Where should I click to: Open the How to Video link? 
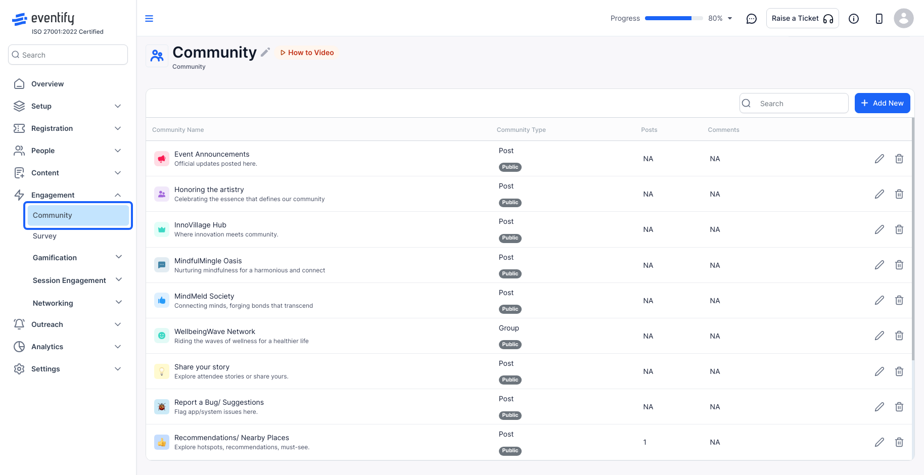point(307,53)
